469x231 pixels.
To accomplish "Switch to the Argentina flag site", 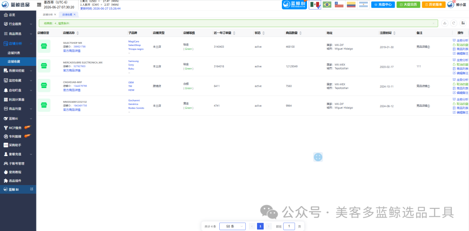I will coord(363,4).
